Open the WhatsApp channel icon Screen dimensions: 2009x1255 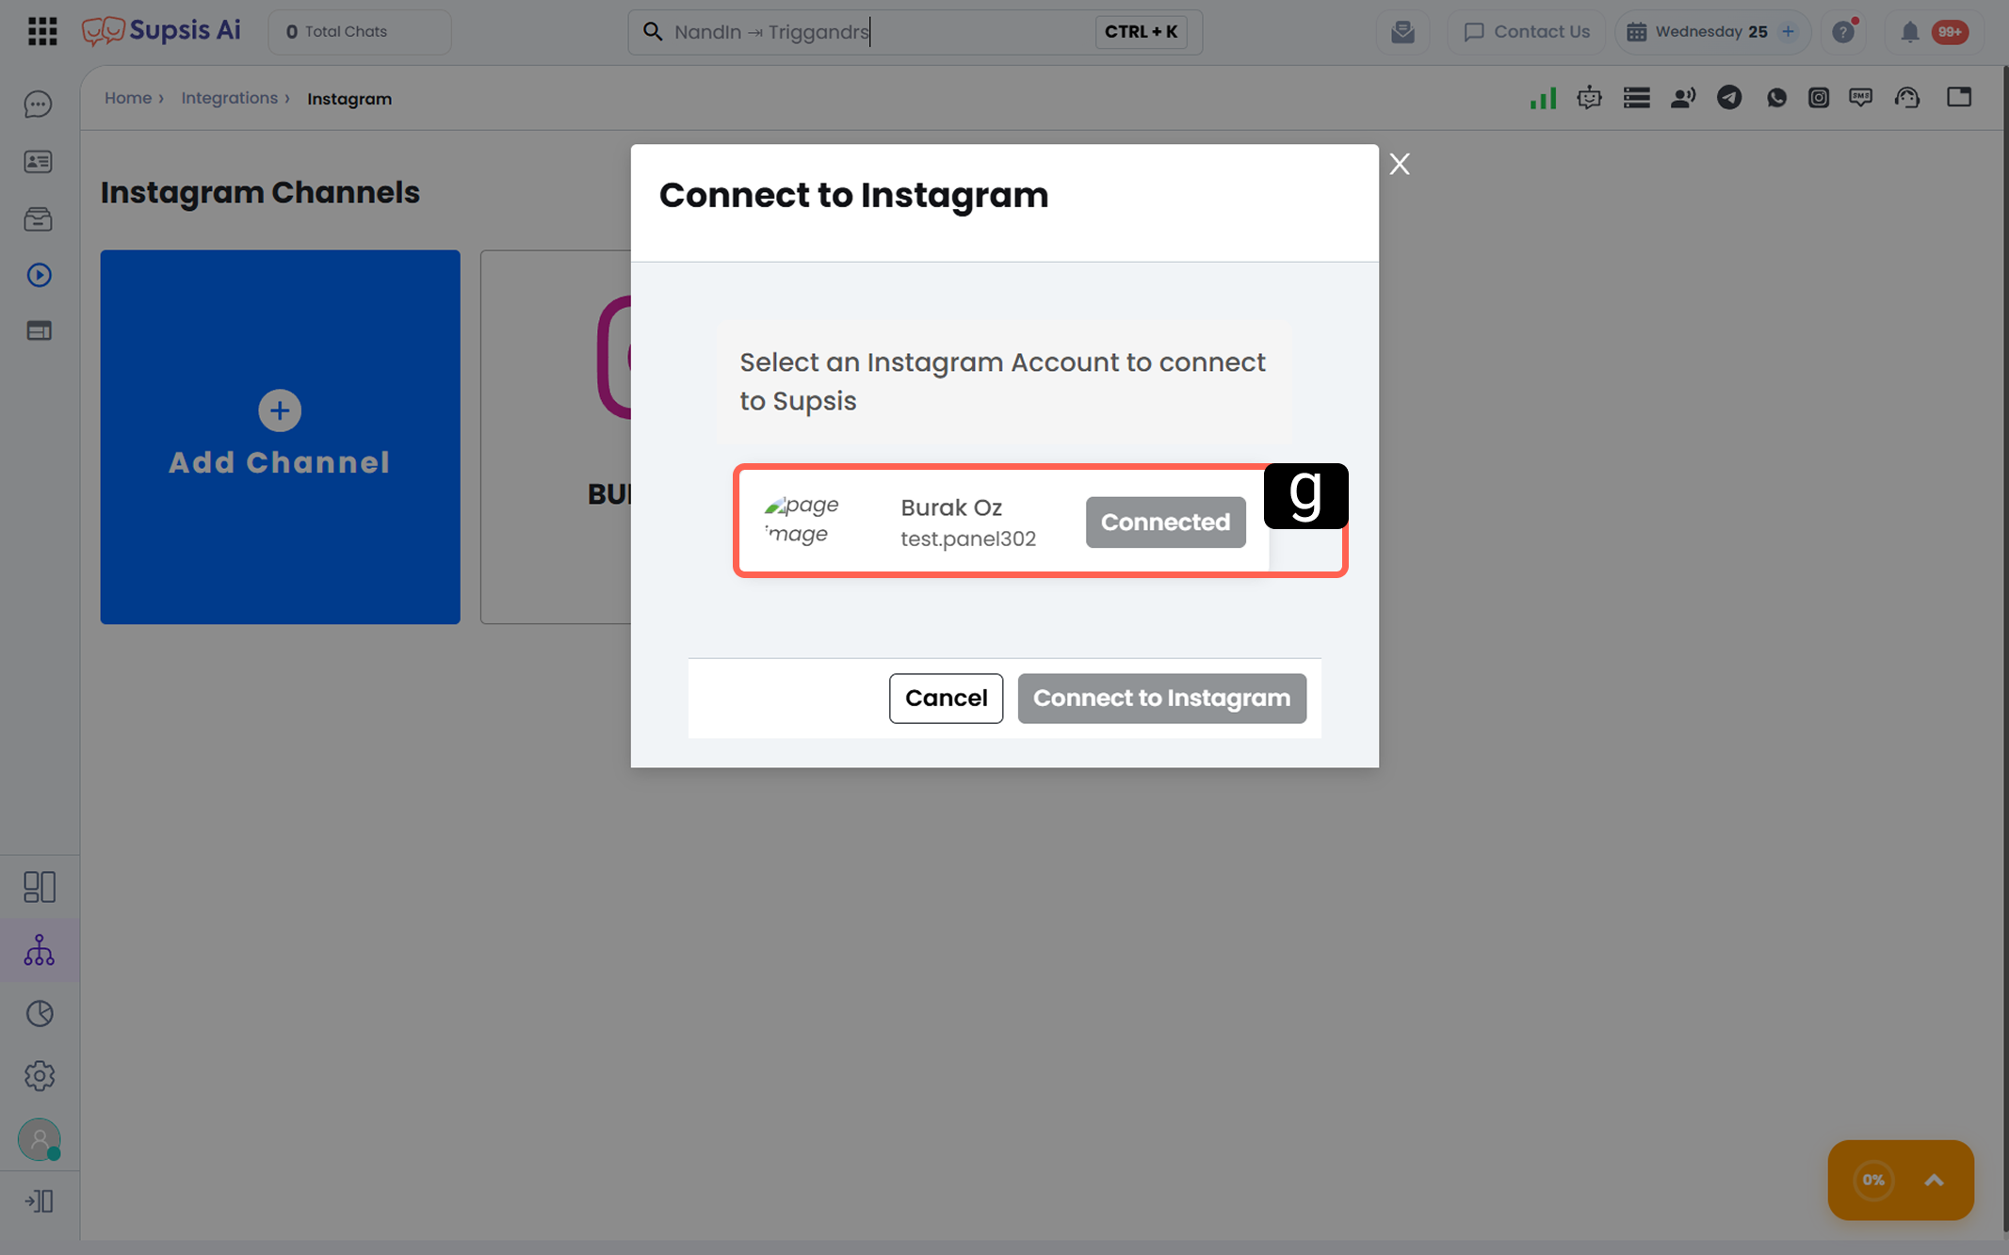[x=1776, y=98]
